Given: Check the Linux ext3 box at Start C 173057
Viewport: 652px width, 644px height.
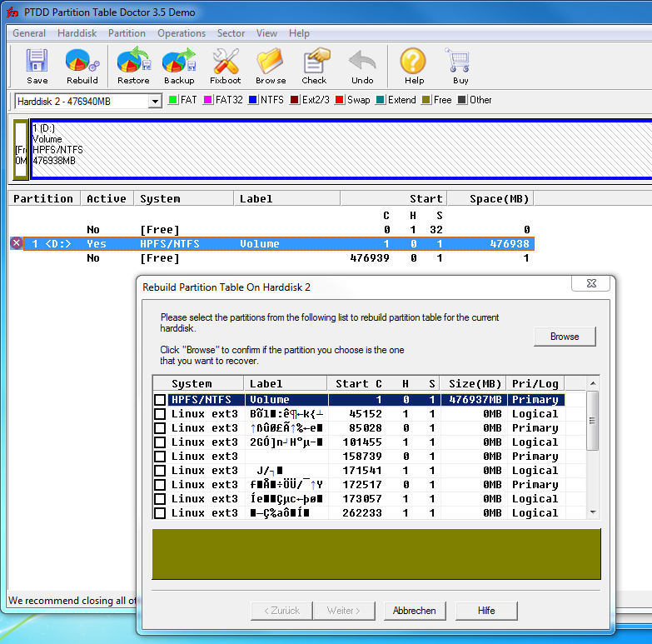Looking at the screenshot, I should [160, 499].
